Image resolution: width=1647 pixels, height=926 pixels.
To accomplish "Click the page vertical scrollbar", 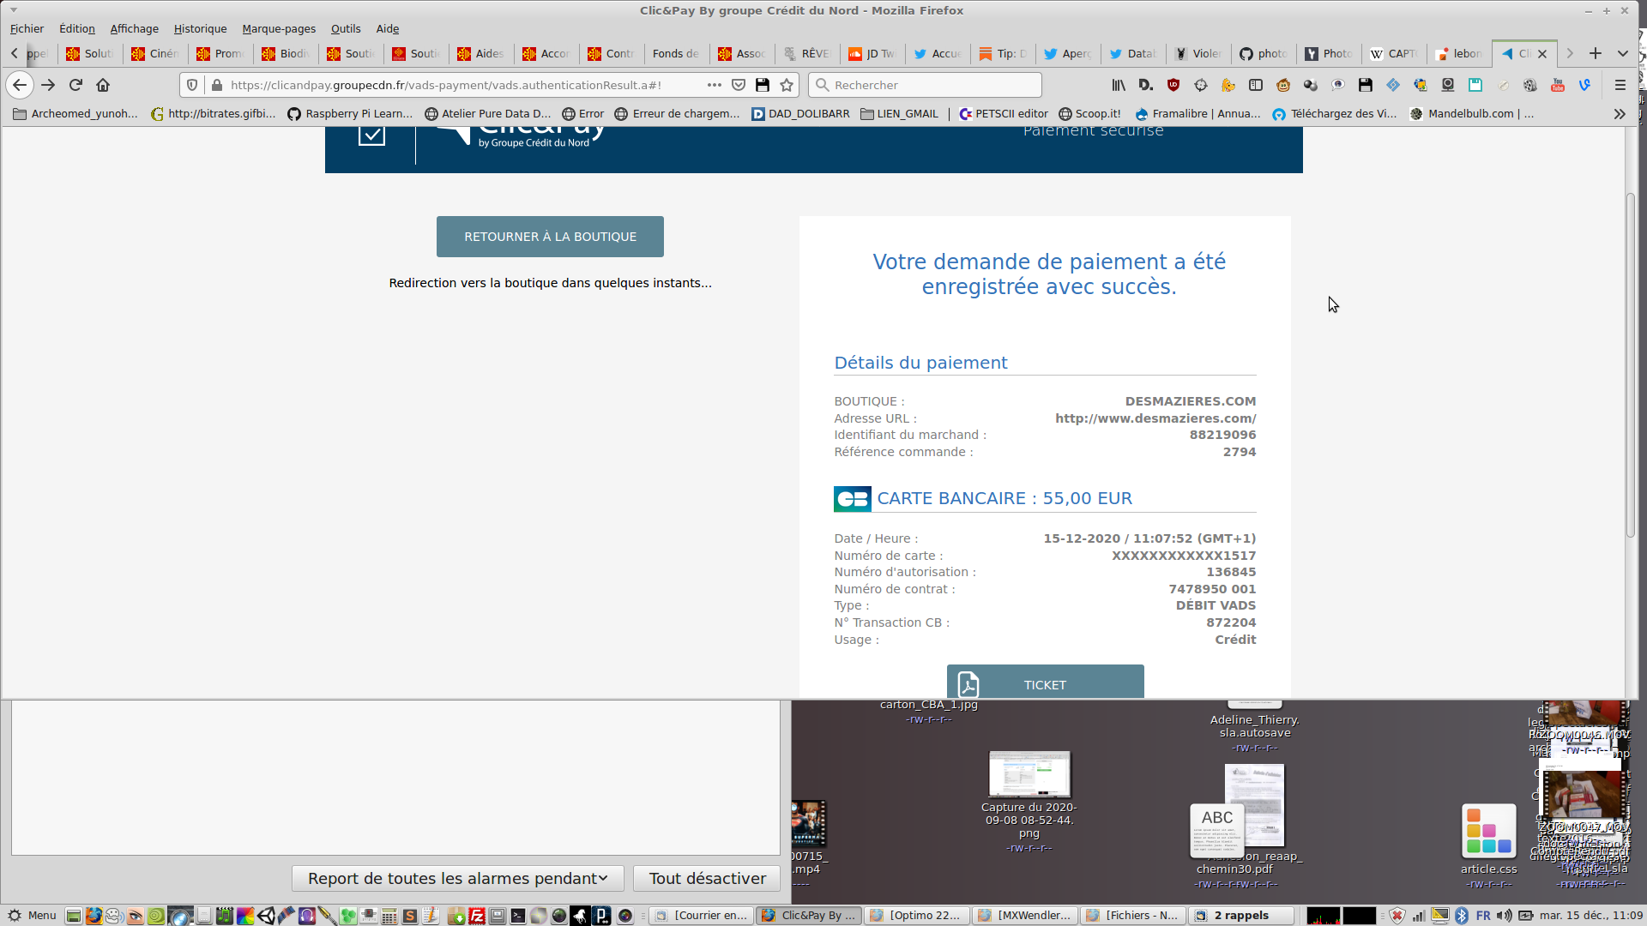I will coord(1630,366).
